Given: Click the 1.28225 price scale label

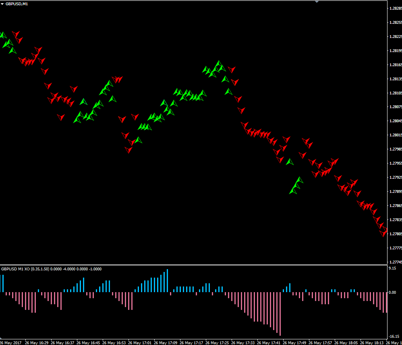Looking at the screenshot, I should point(395,37).
